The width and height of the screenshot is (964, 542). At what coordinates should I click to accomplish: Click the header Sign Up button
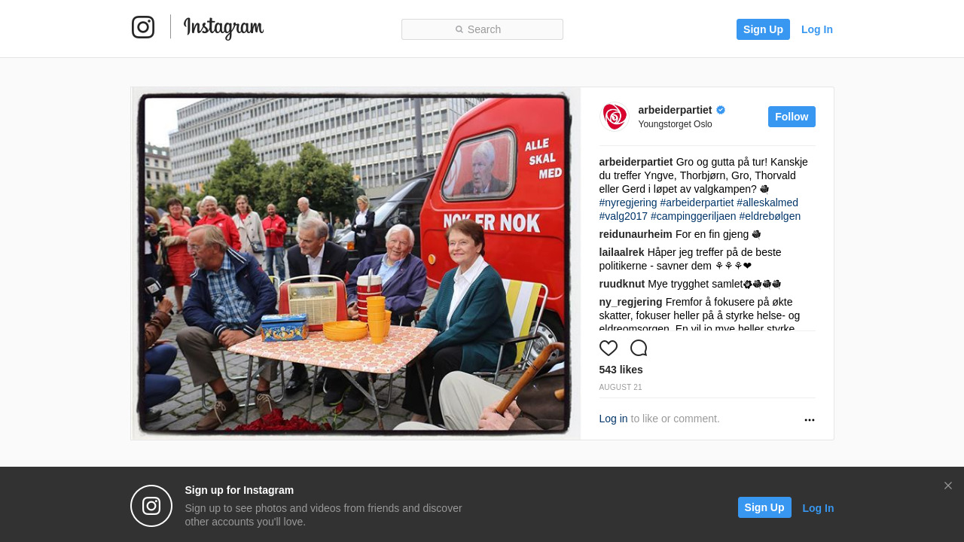[x=763, y=29]
